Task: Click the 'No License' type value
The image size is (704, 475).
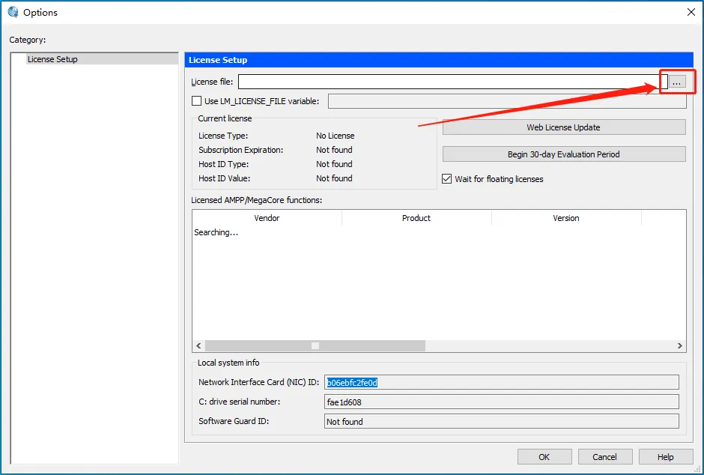Action: tap(335, 136)
